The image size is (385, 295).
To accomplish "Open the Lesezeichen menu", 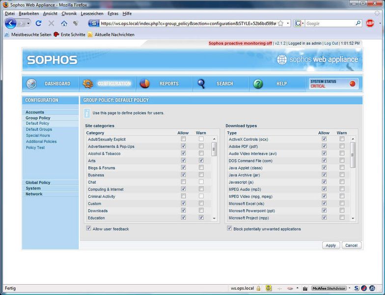I will point(92,14).
